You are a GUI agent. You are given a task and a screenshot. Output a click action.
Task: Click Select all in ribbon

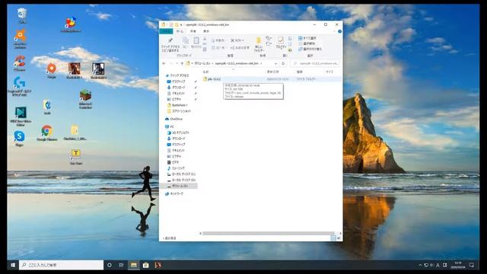307,38
